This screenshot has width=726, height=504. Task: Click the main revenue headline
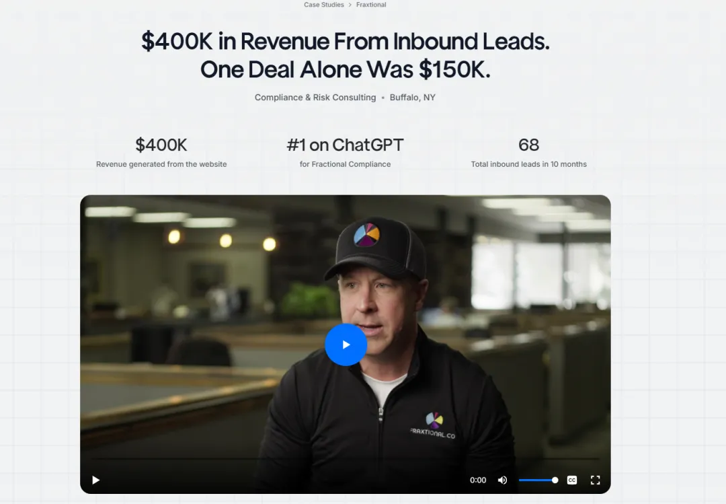click(x=346, y=55)
